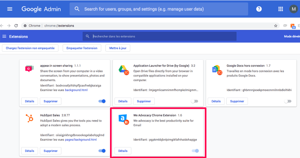Click Supprimer for Google Docs hors connexion
The image size is (300, 158).
tap(237, 101)
